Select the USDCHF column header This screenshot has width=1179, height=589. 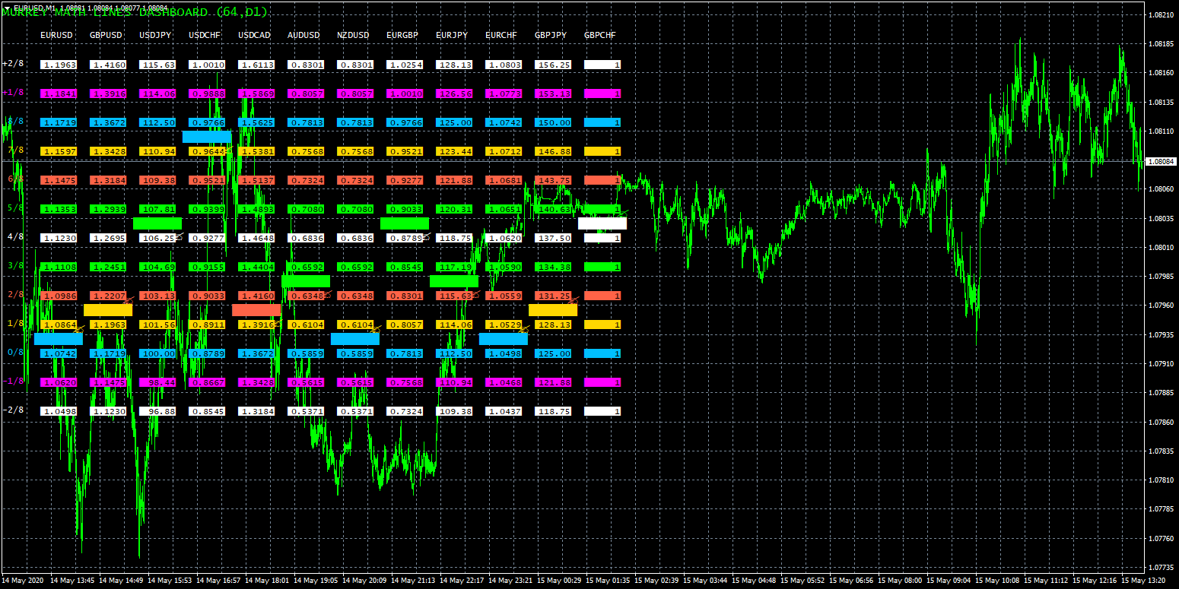pos(205,36)
